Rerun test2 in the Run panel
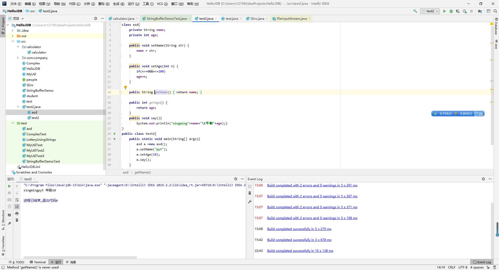The image size is (499, 270). pos(9,186)
